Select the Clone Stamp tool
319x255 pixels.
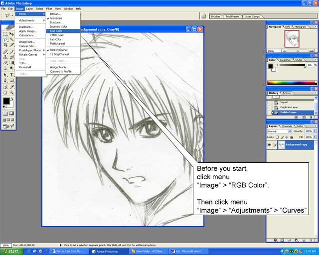tap(5, 57)
